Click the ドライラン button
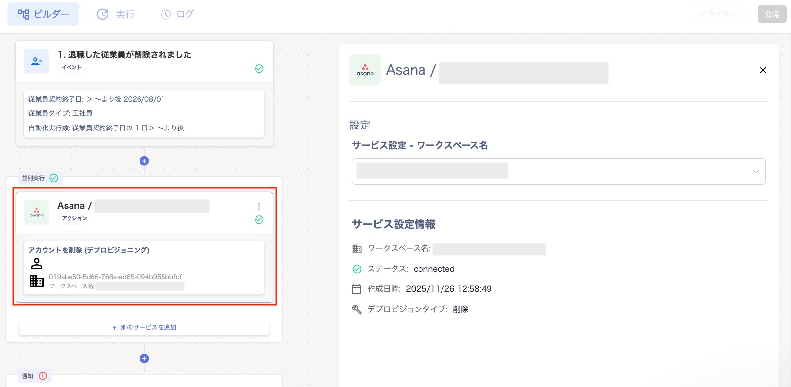The image size is (791, 387). (x=718, y=14)
